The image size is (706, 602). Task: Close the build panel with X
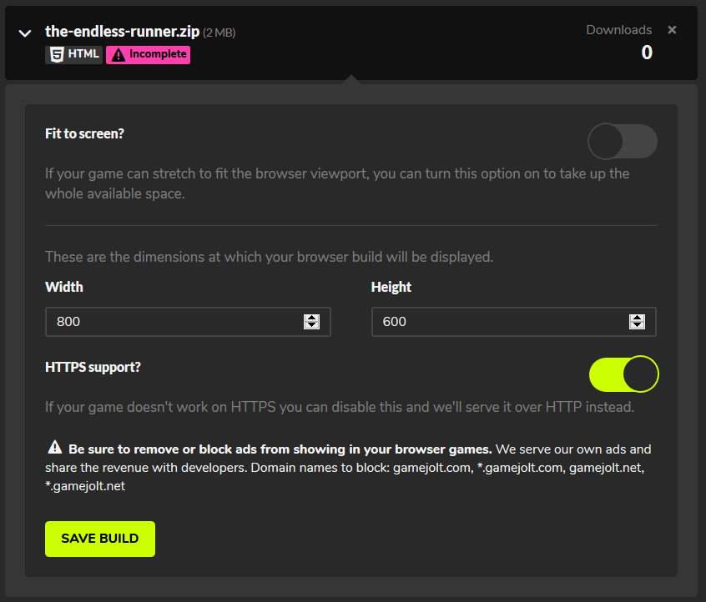(x=672, y=30)
